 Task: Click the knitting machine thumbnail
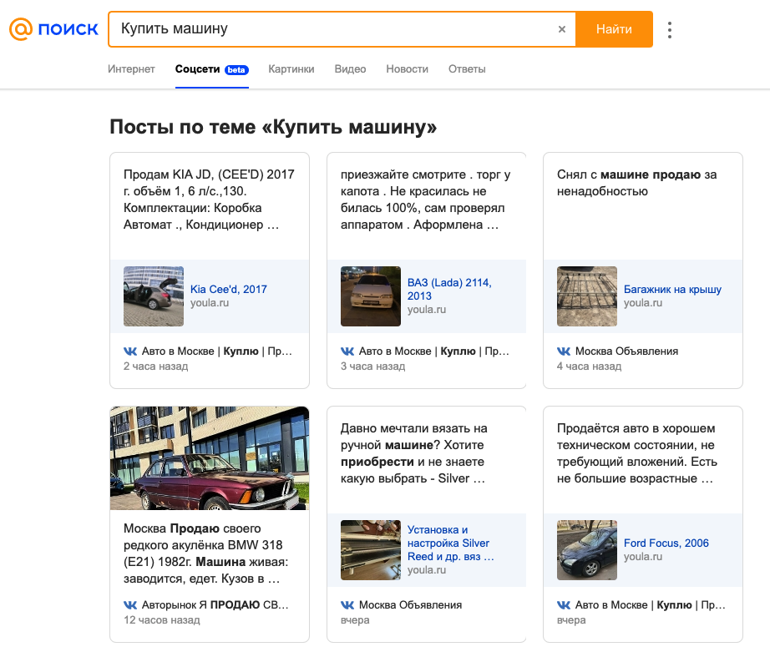[371, 550]
